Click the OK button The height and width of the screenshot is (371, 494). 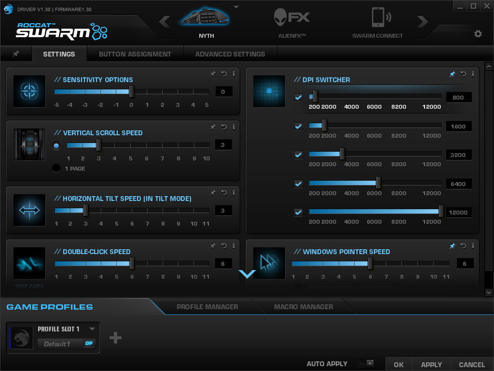(x=398, y=364)
